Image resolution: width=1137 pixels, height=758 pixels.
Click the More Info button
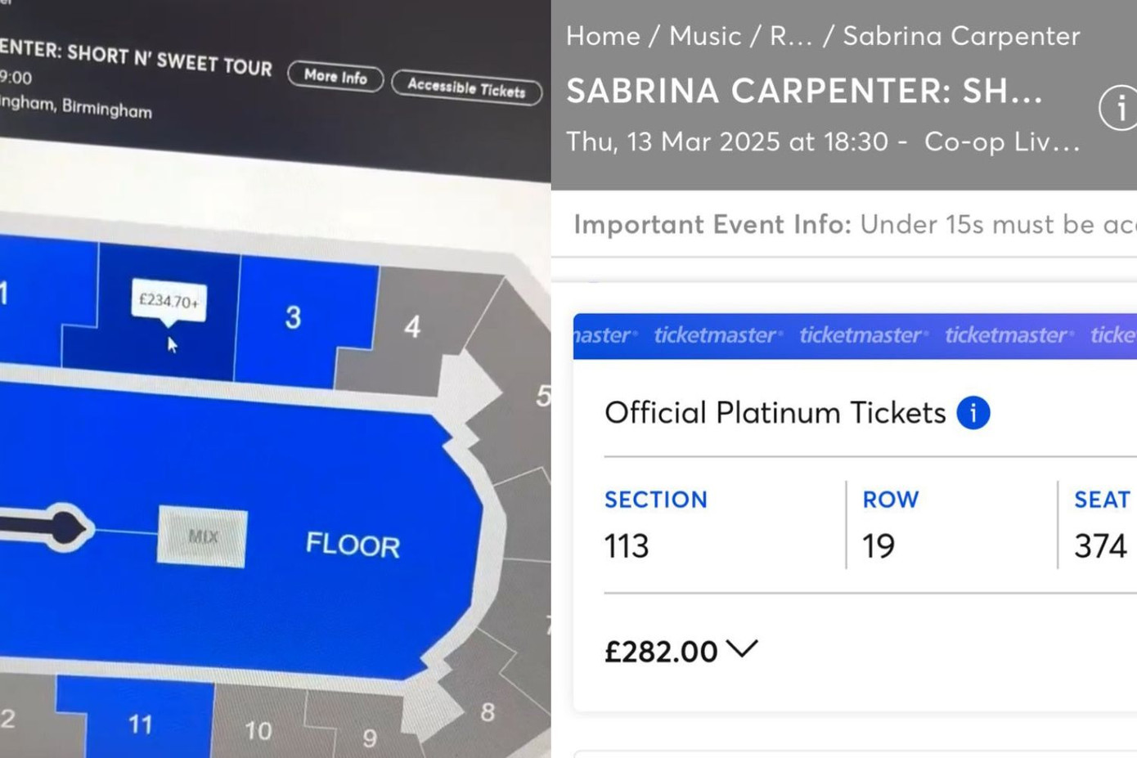[335, 77]
